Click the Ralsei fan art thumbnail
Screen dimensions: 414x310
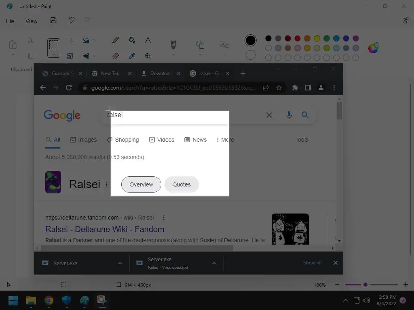290,229
